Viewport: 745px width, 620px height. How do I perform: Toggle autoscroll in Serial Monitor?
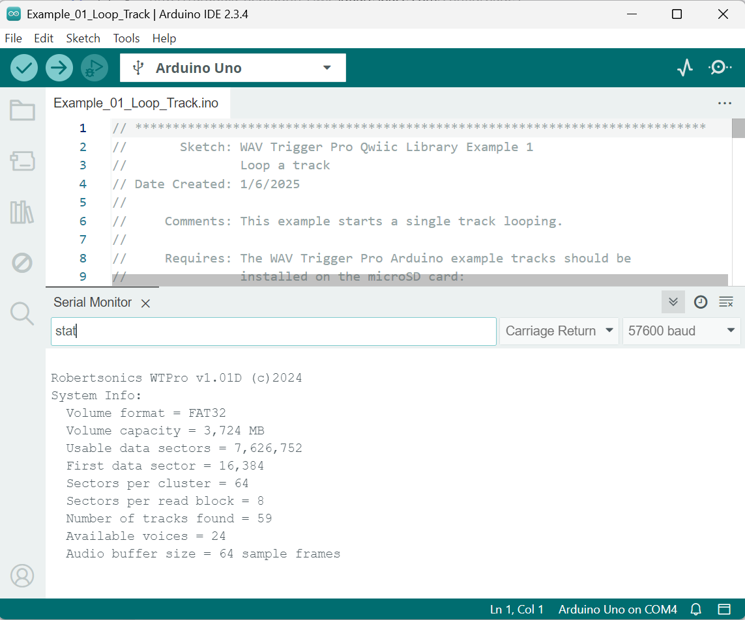click(673, 302)
